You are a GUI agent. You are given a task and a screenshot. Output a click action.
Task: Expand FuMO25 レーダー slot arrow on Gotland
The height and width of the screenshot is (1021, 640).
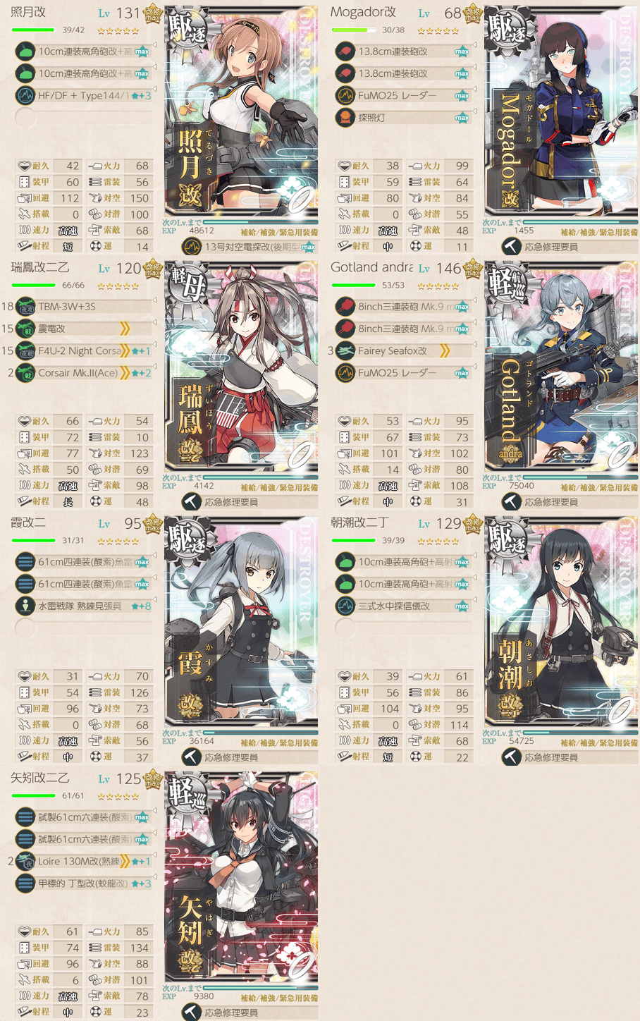tap(474, 367)
